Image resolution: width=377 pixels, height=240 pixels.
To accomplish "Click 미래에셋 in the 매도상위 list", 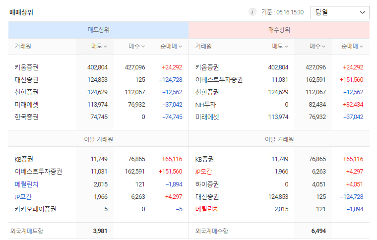I will 26,105.
